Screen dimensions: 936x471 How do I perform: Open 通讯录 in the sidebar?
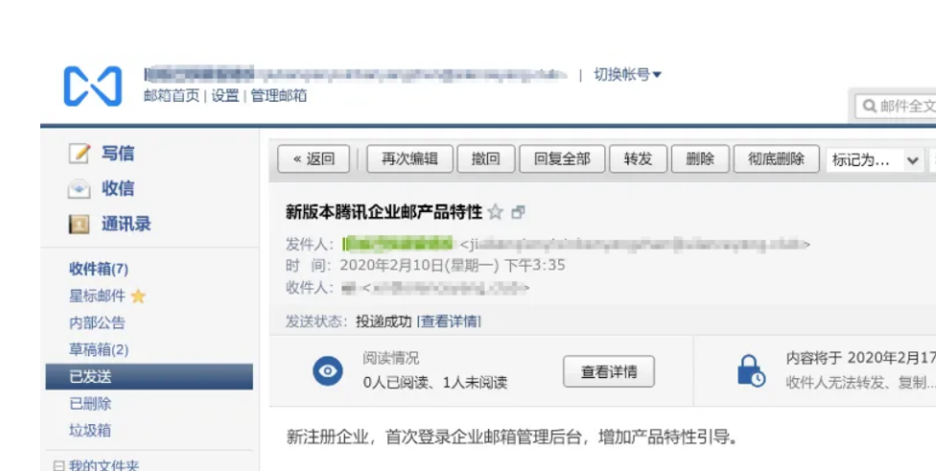[x=126, y=224]
